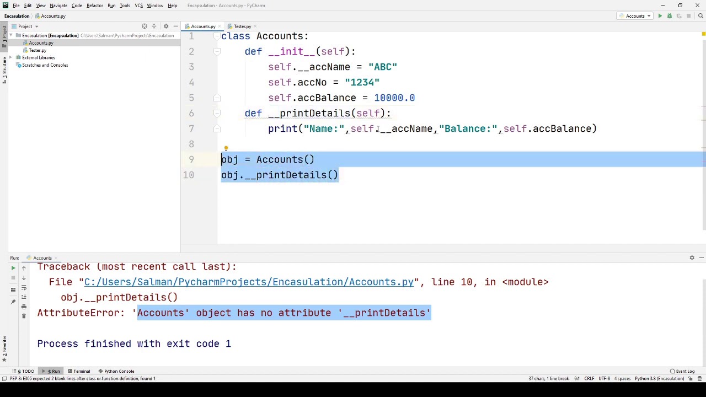Open the Refactor menu
This screenshot has width=706, height=397.
94,6
